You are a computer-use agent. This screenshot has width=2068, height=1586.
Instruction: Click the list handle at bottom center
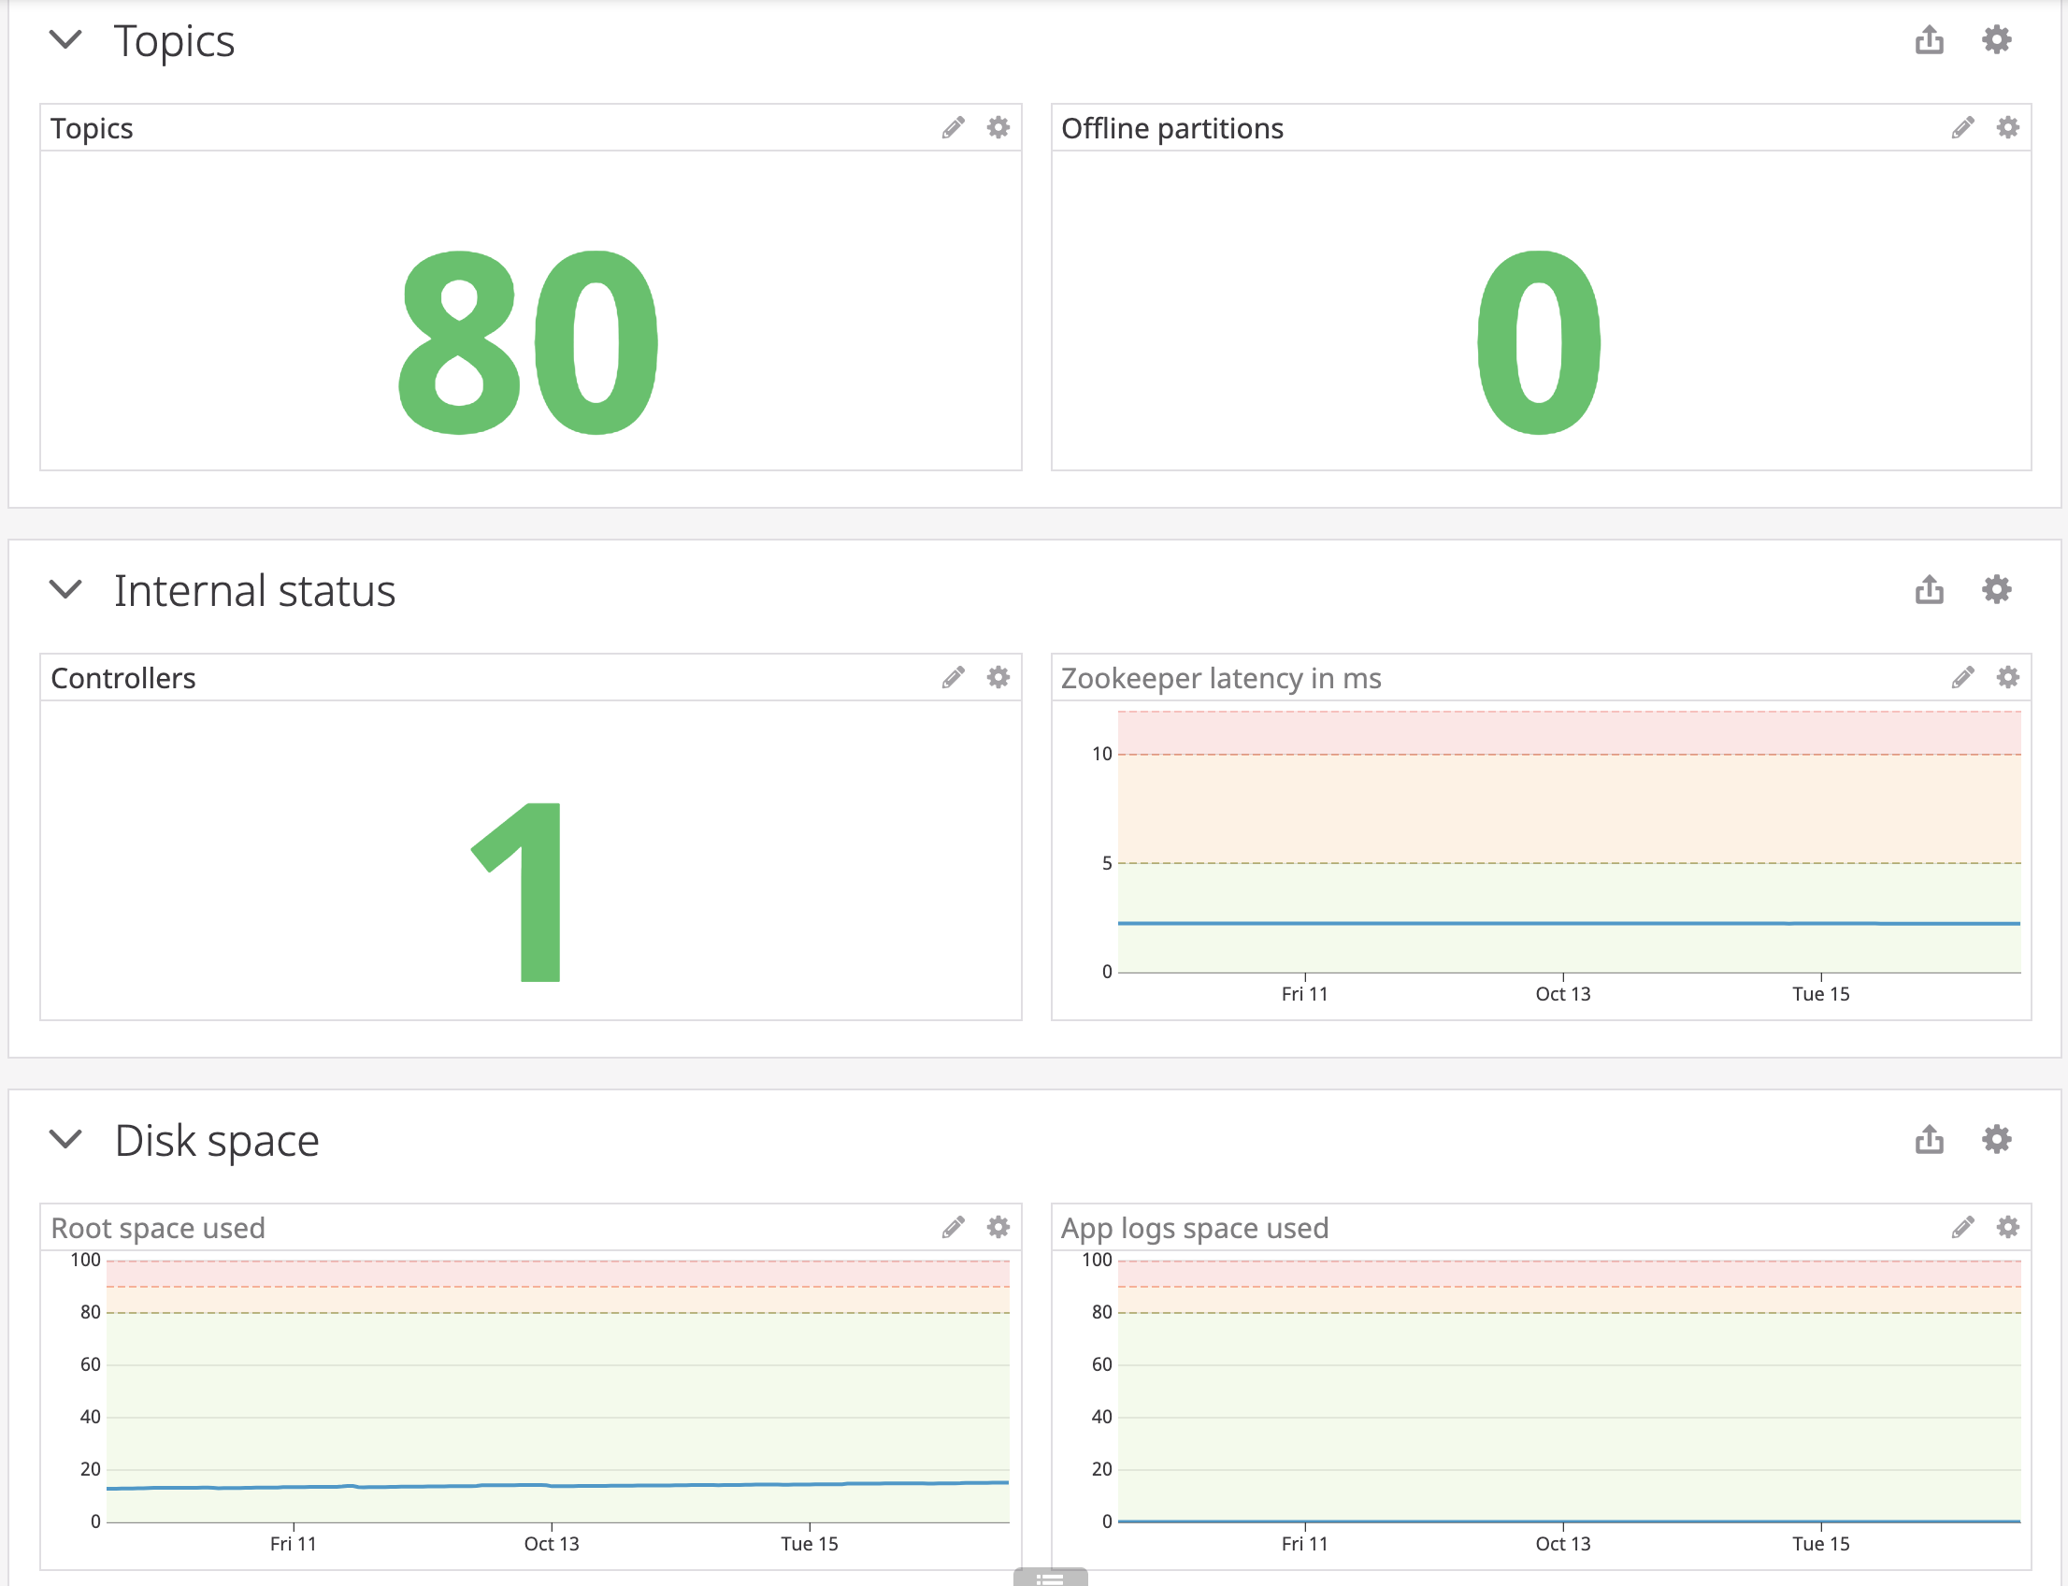tap(1050, 1578)
